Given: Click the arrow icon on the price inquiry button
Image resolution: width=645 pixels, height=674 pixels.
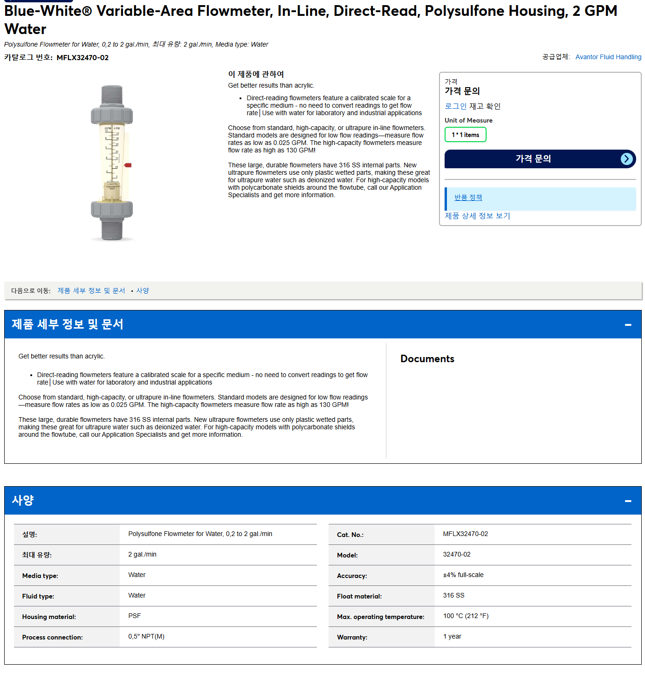Looking at the screenshot, I should (x=627, y=159).
